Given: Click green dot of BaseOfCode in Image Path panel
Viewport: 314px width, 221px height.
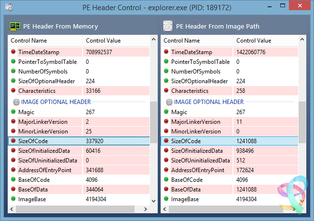Looking at the screenshot, I should tap(166, 179).
